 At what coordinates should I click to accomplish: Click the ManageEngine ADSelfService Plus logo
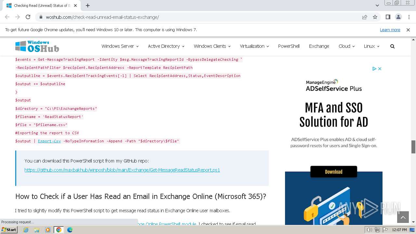334,85
